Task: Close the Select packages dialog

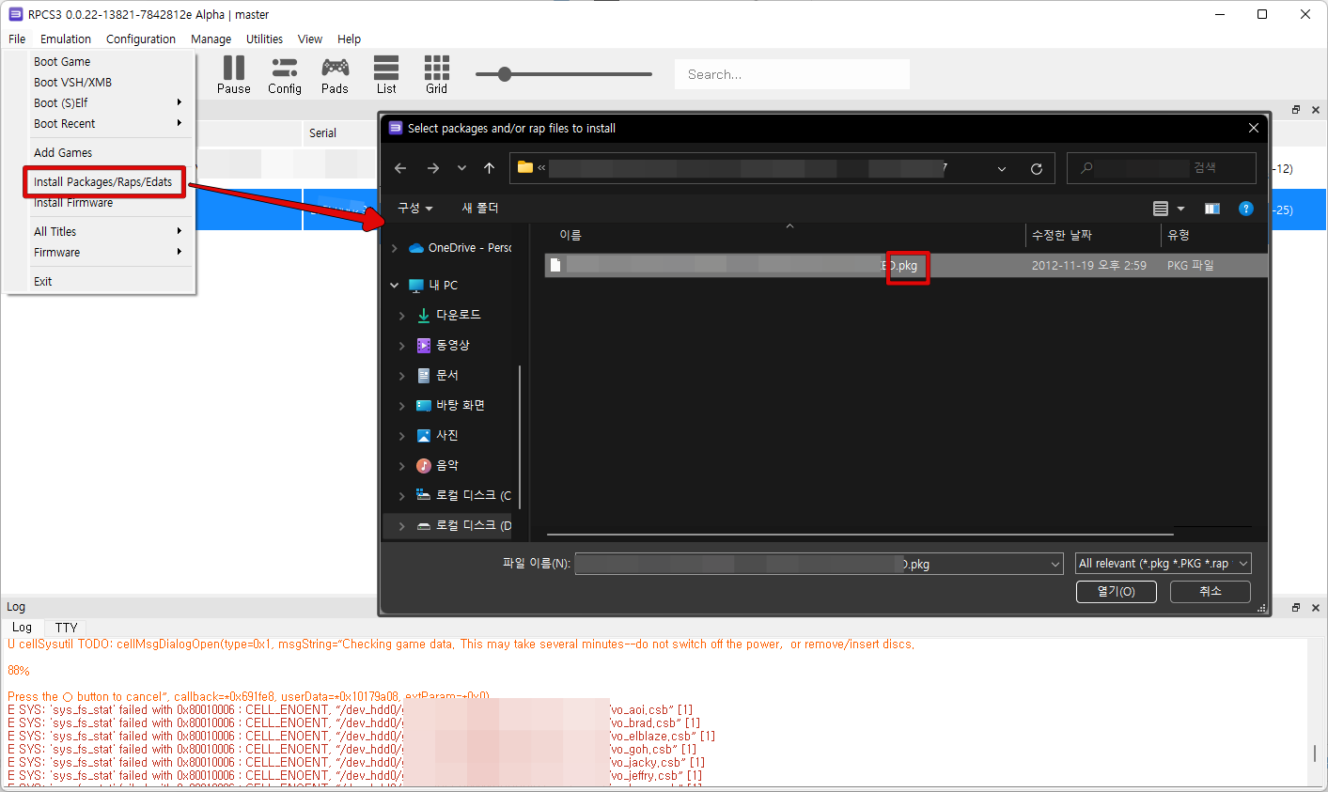Action: coord(1253,128)
